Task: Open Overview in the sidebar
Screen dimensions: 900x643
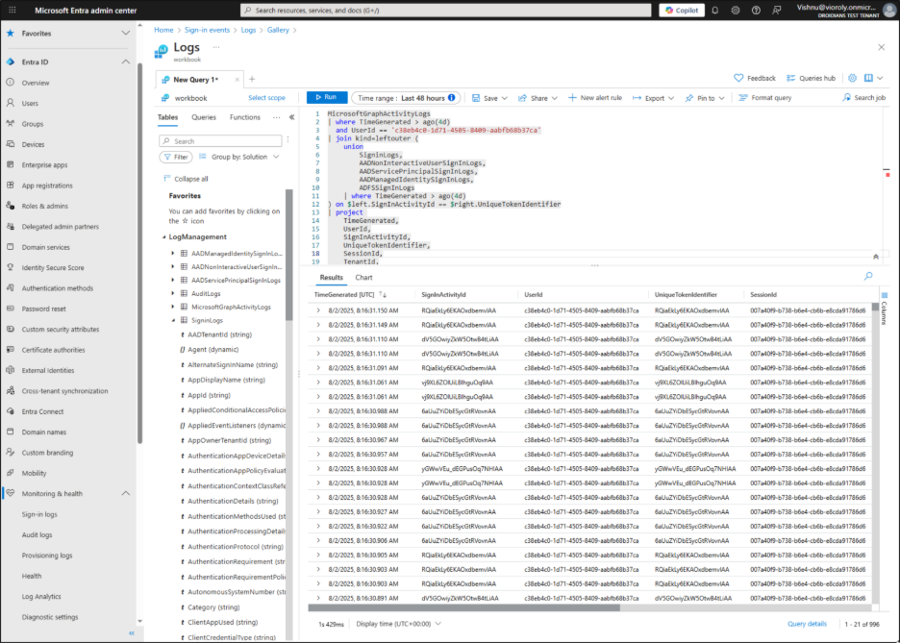Action: pyautogui.click(x=36, y=83)
